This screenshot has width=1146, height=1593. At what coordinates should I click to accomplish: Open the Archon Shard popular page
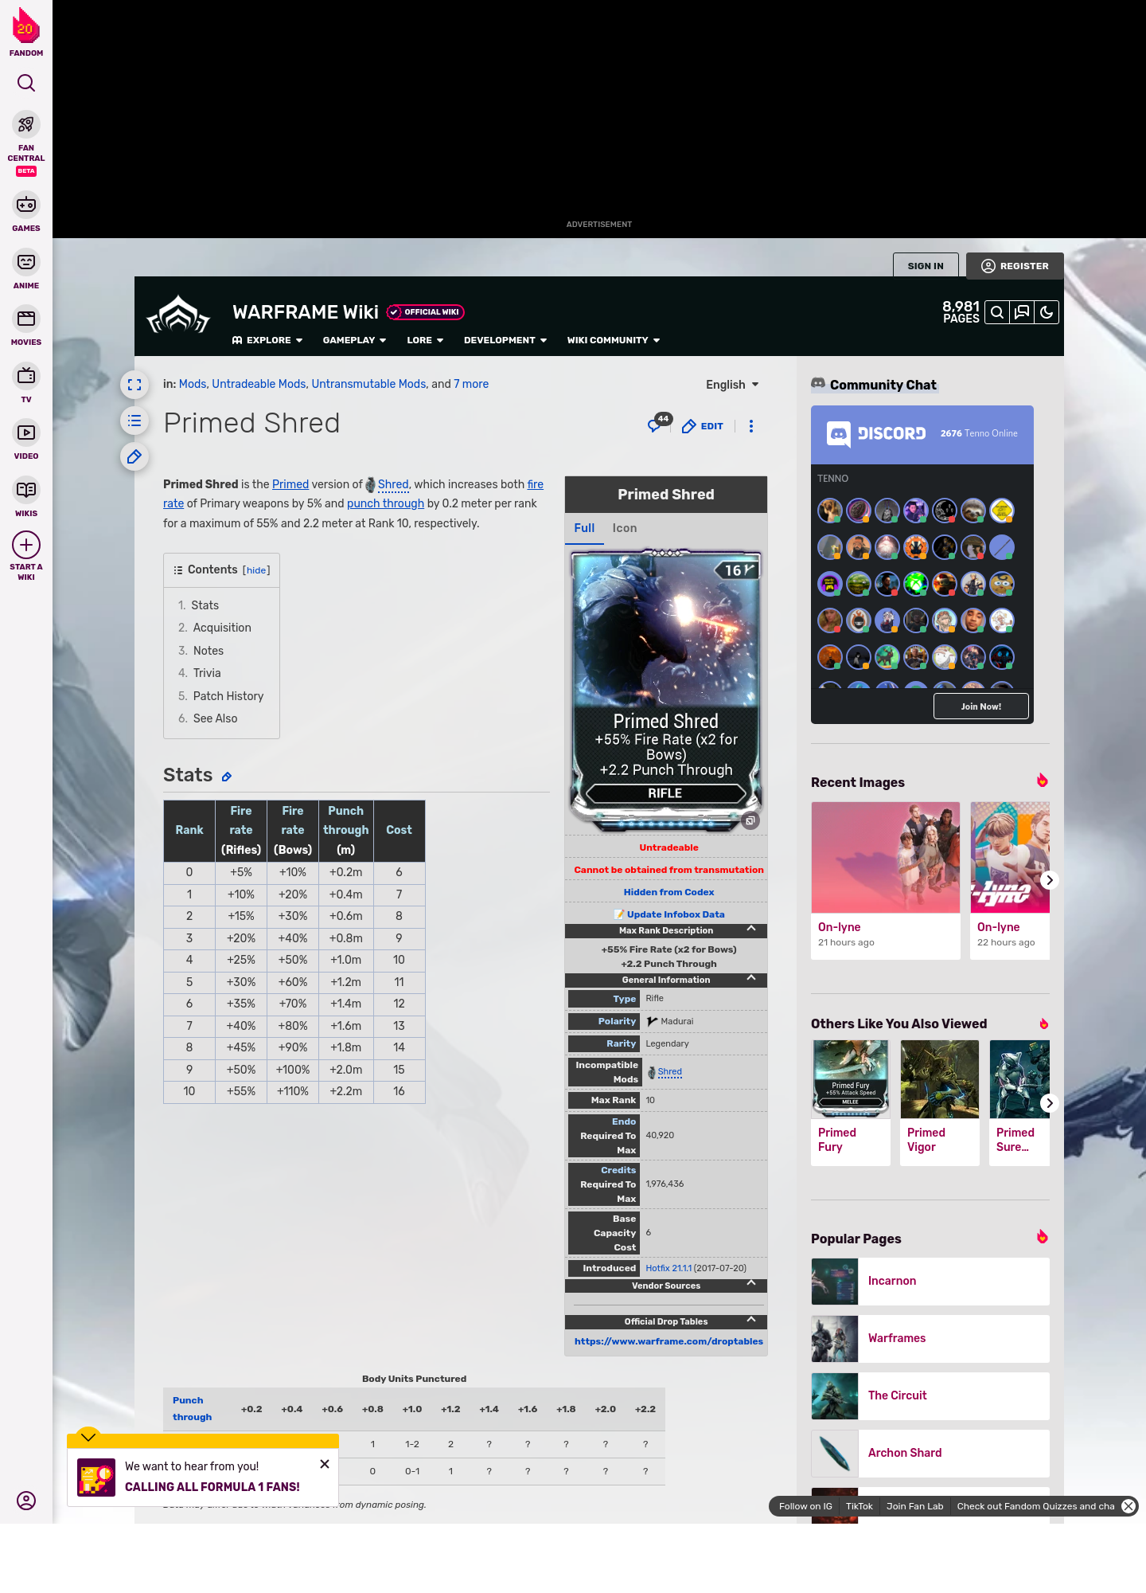pyautogui.click(x=930, y=1453)
